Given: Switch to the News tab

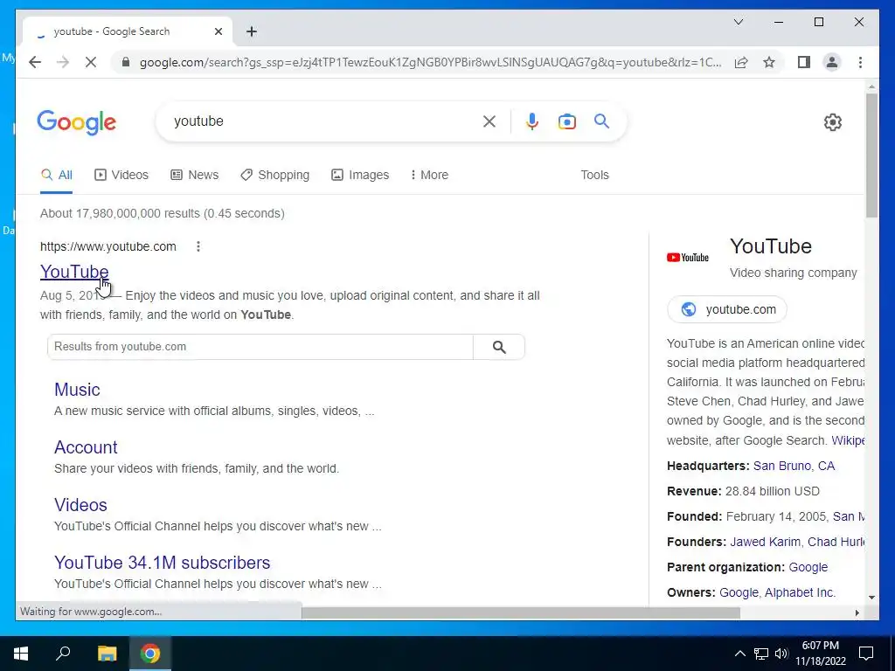Looking at the screenshot, I should pyautogui.click(x=195, y=175).
